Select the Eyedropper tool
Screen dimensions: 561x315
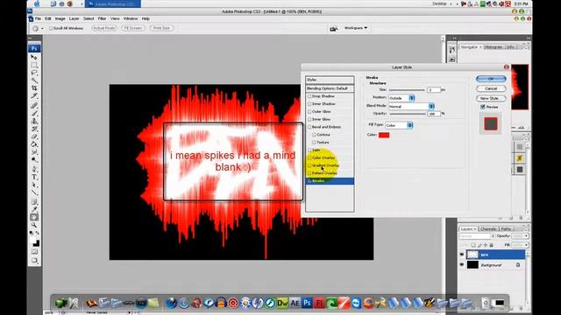(x=34, y=210)
